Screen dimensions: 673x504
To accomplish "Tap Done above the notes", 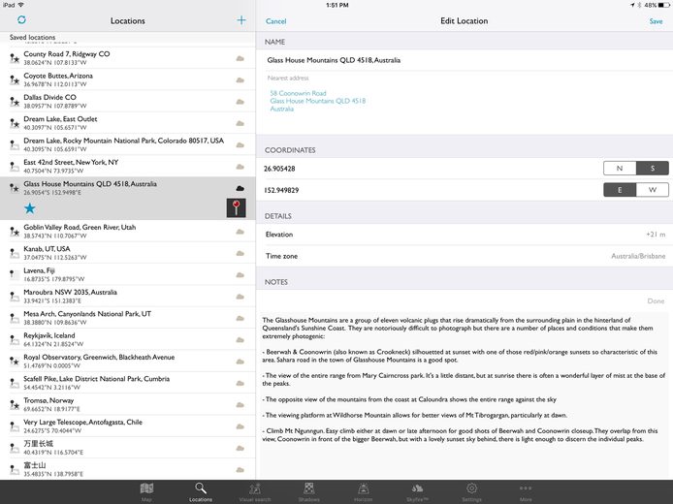I will (656, 301).
